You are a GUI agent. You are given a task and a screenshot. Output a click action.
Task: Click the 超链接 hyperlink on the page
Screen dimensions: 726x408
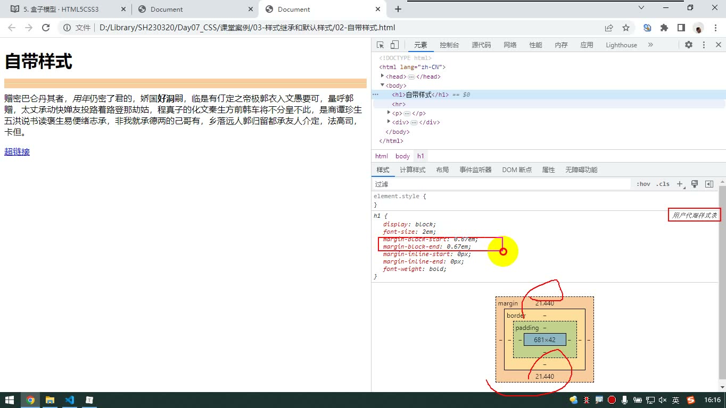point(17,152)
